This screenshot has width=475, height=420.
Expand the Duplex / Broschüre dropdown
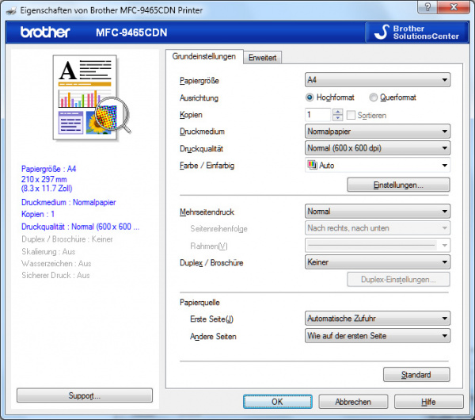pos(378,262)
